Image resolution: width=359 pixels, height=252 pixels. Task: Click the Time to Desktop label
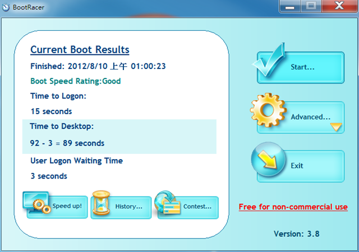coord(62,127)
